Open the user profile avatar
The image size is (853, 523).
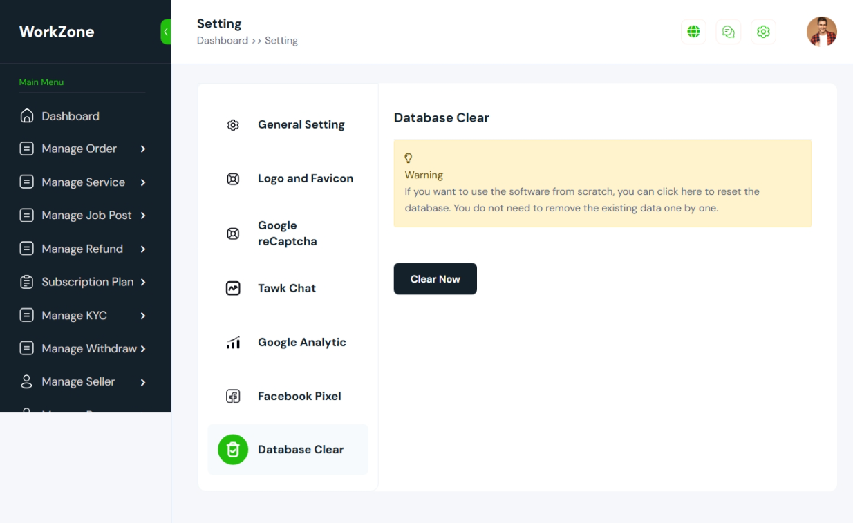[822, 32]
